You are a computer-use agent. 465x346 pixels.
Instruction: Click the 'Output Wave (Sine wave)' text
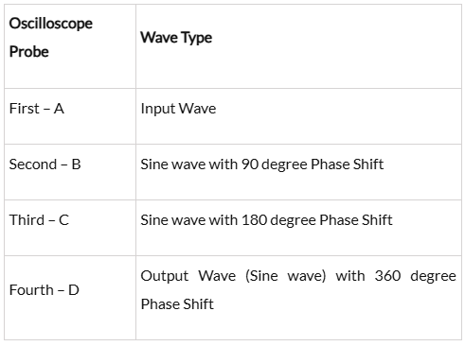coord(233,276)
